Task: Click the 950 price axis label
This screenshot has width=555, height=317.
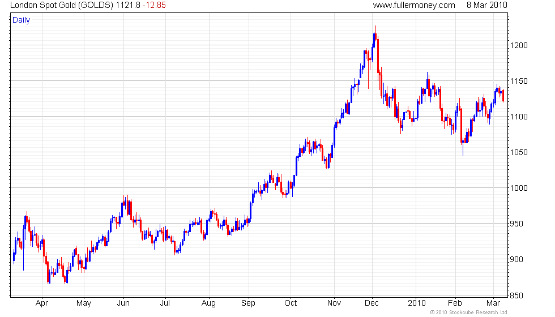Action: pyautogui.click(x=516, y=224)
